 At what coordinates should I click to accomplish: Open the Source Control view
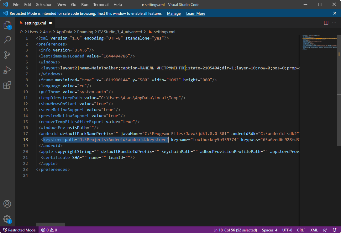point(7,55)
